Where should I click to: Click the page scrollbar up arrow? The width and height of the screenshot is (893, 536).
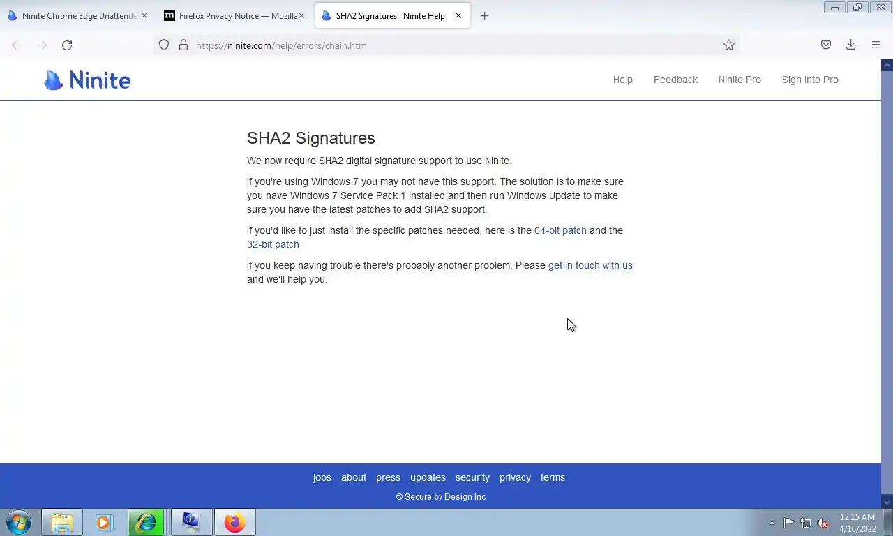click(x=887, y=66)
